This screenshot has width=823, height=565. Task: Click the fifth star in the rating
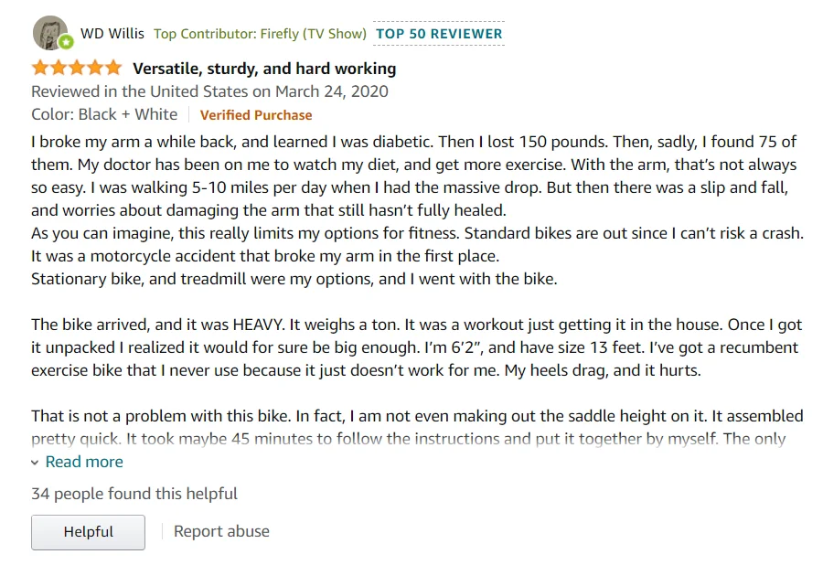pos(112,68)
